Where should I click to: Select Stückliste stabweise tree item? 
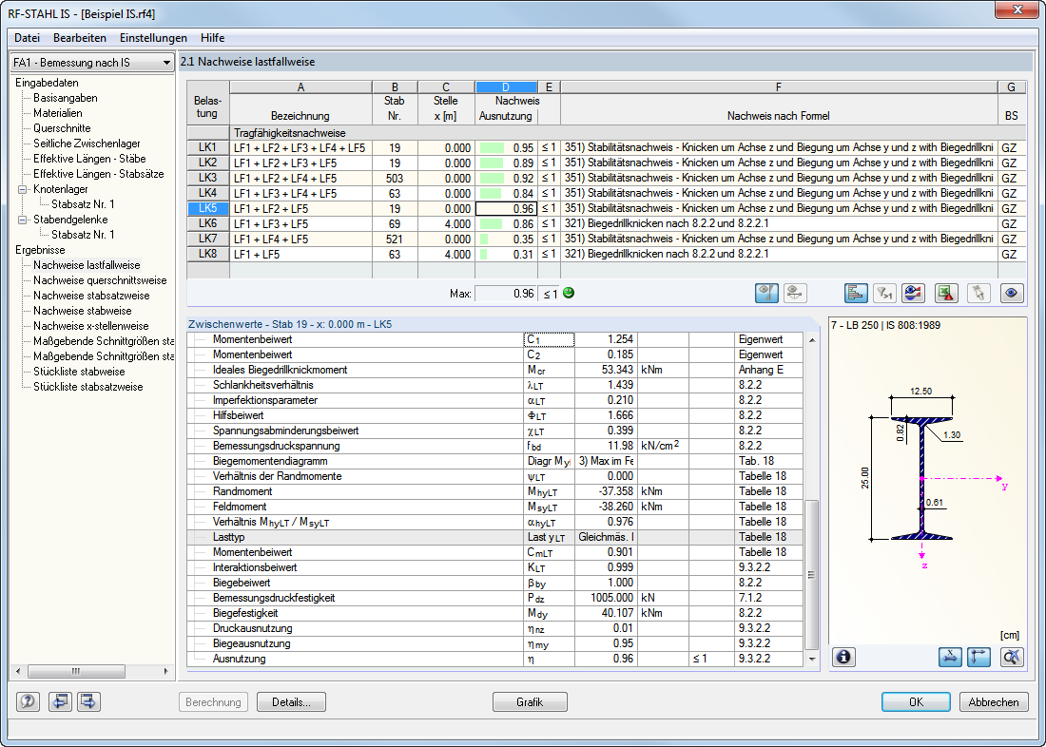tap(79, 372)
